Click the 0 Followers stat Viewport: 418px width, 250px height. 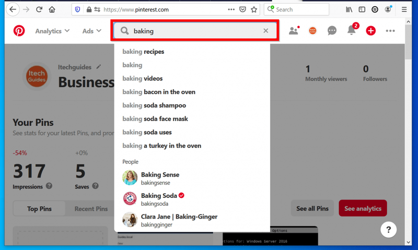(375, 73)
